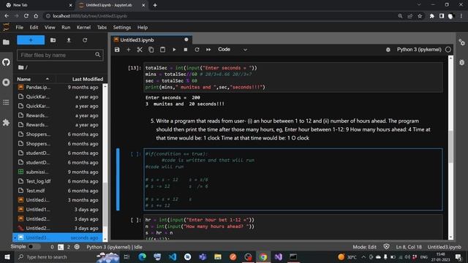Click the Filter files by name field

60,56
